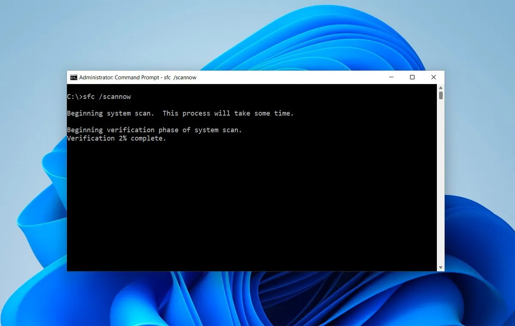This screenshot has height=326, width=515.
Task: Click the blue desktop wallpaper below the window
Action: pyautogui.click(x=257, y=300)
